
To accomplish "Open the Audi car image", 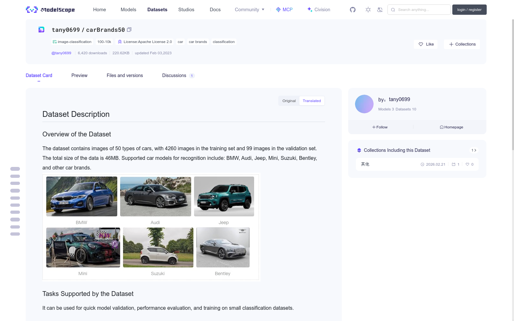I will point(155,196).
